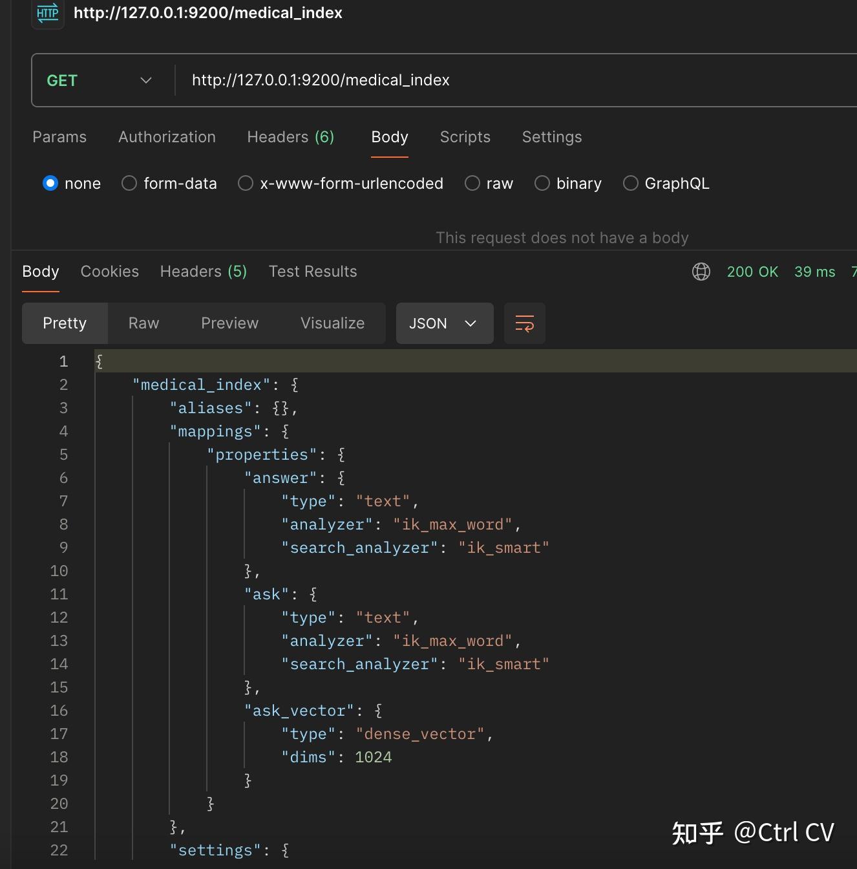857x869 pixels.
Task: Open the response Cookies tab
Action: pos(110,272)
